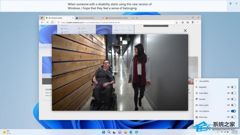The height and width of the screenshot is (135, 240).
Task: Open Edge settings and more menu
Action: [198, 22]
